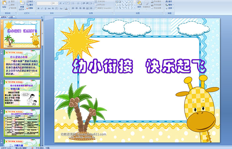Click the Replace (替换) button
This screenshot has height=149, width=232.
[170, 5]
